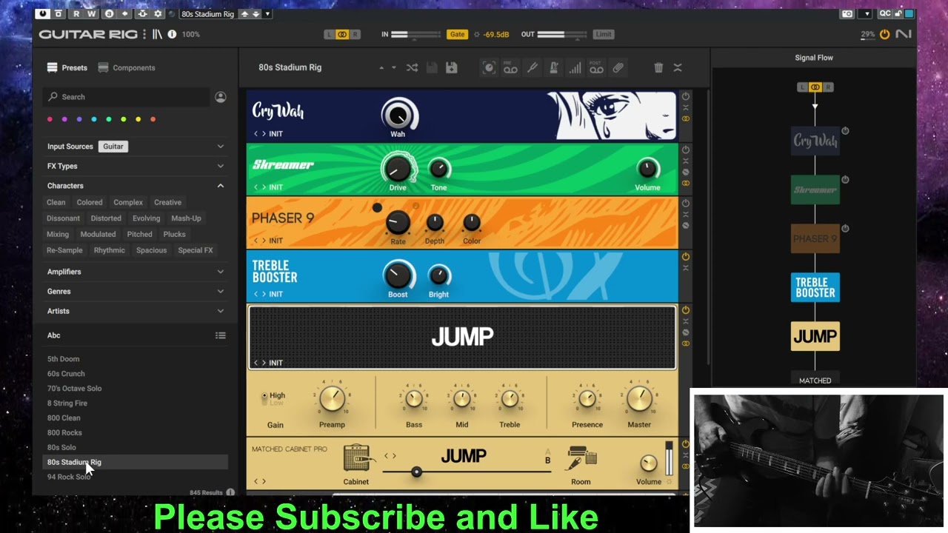Click the Cabinet icon in Matched Cabinet Pro

click(356, 458)
